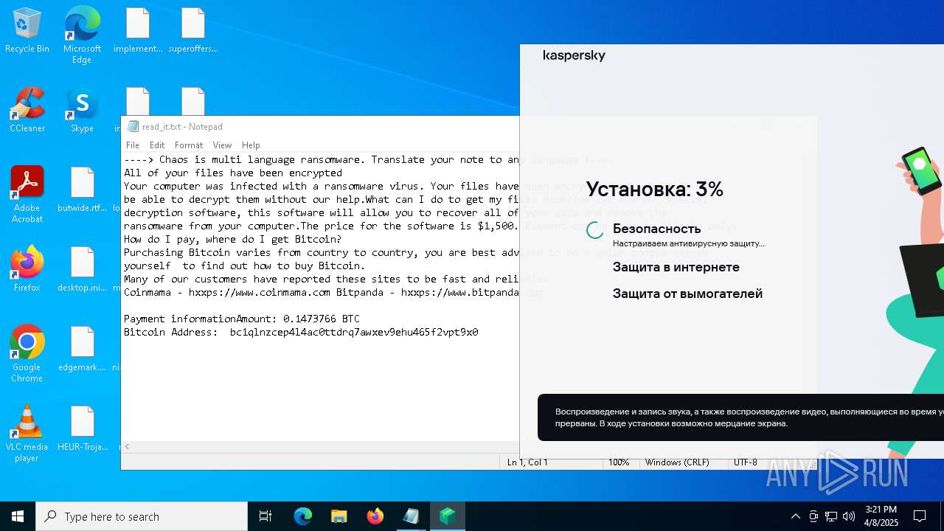Click the 'Защита в интернете' install step
The image size is (944, 531).
point(676,267)
